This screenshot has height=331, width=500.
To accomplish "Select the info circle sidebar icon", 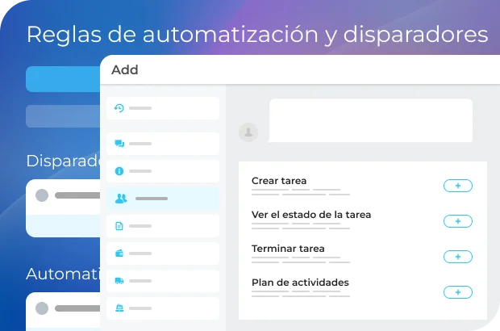I will pyautogui.click(x=119, y=171).
